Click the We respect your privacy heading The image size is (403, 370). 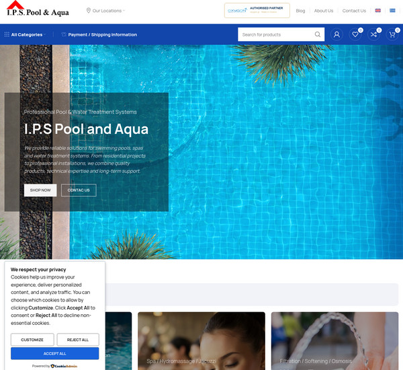(x=38, y=270)
